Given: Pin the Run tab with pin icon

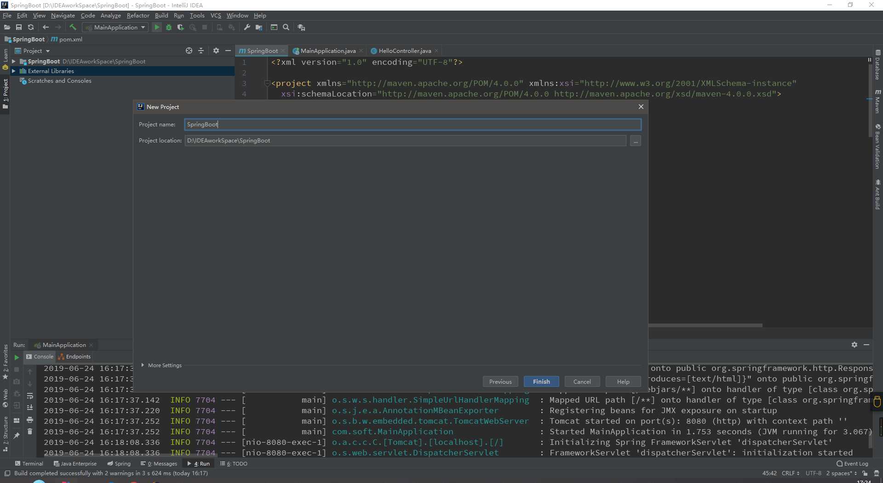Looking at the screenshot, I should (17, 435).
